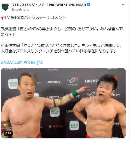
Task: Open the #NOAH25th hashtag
Action: (12, 62)
